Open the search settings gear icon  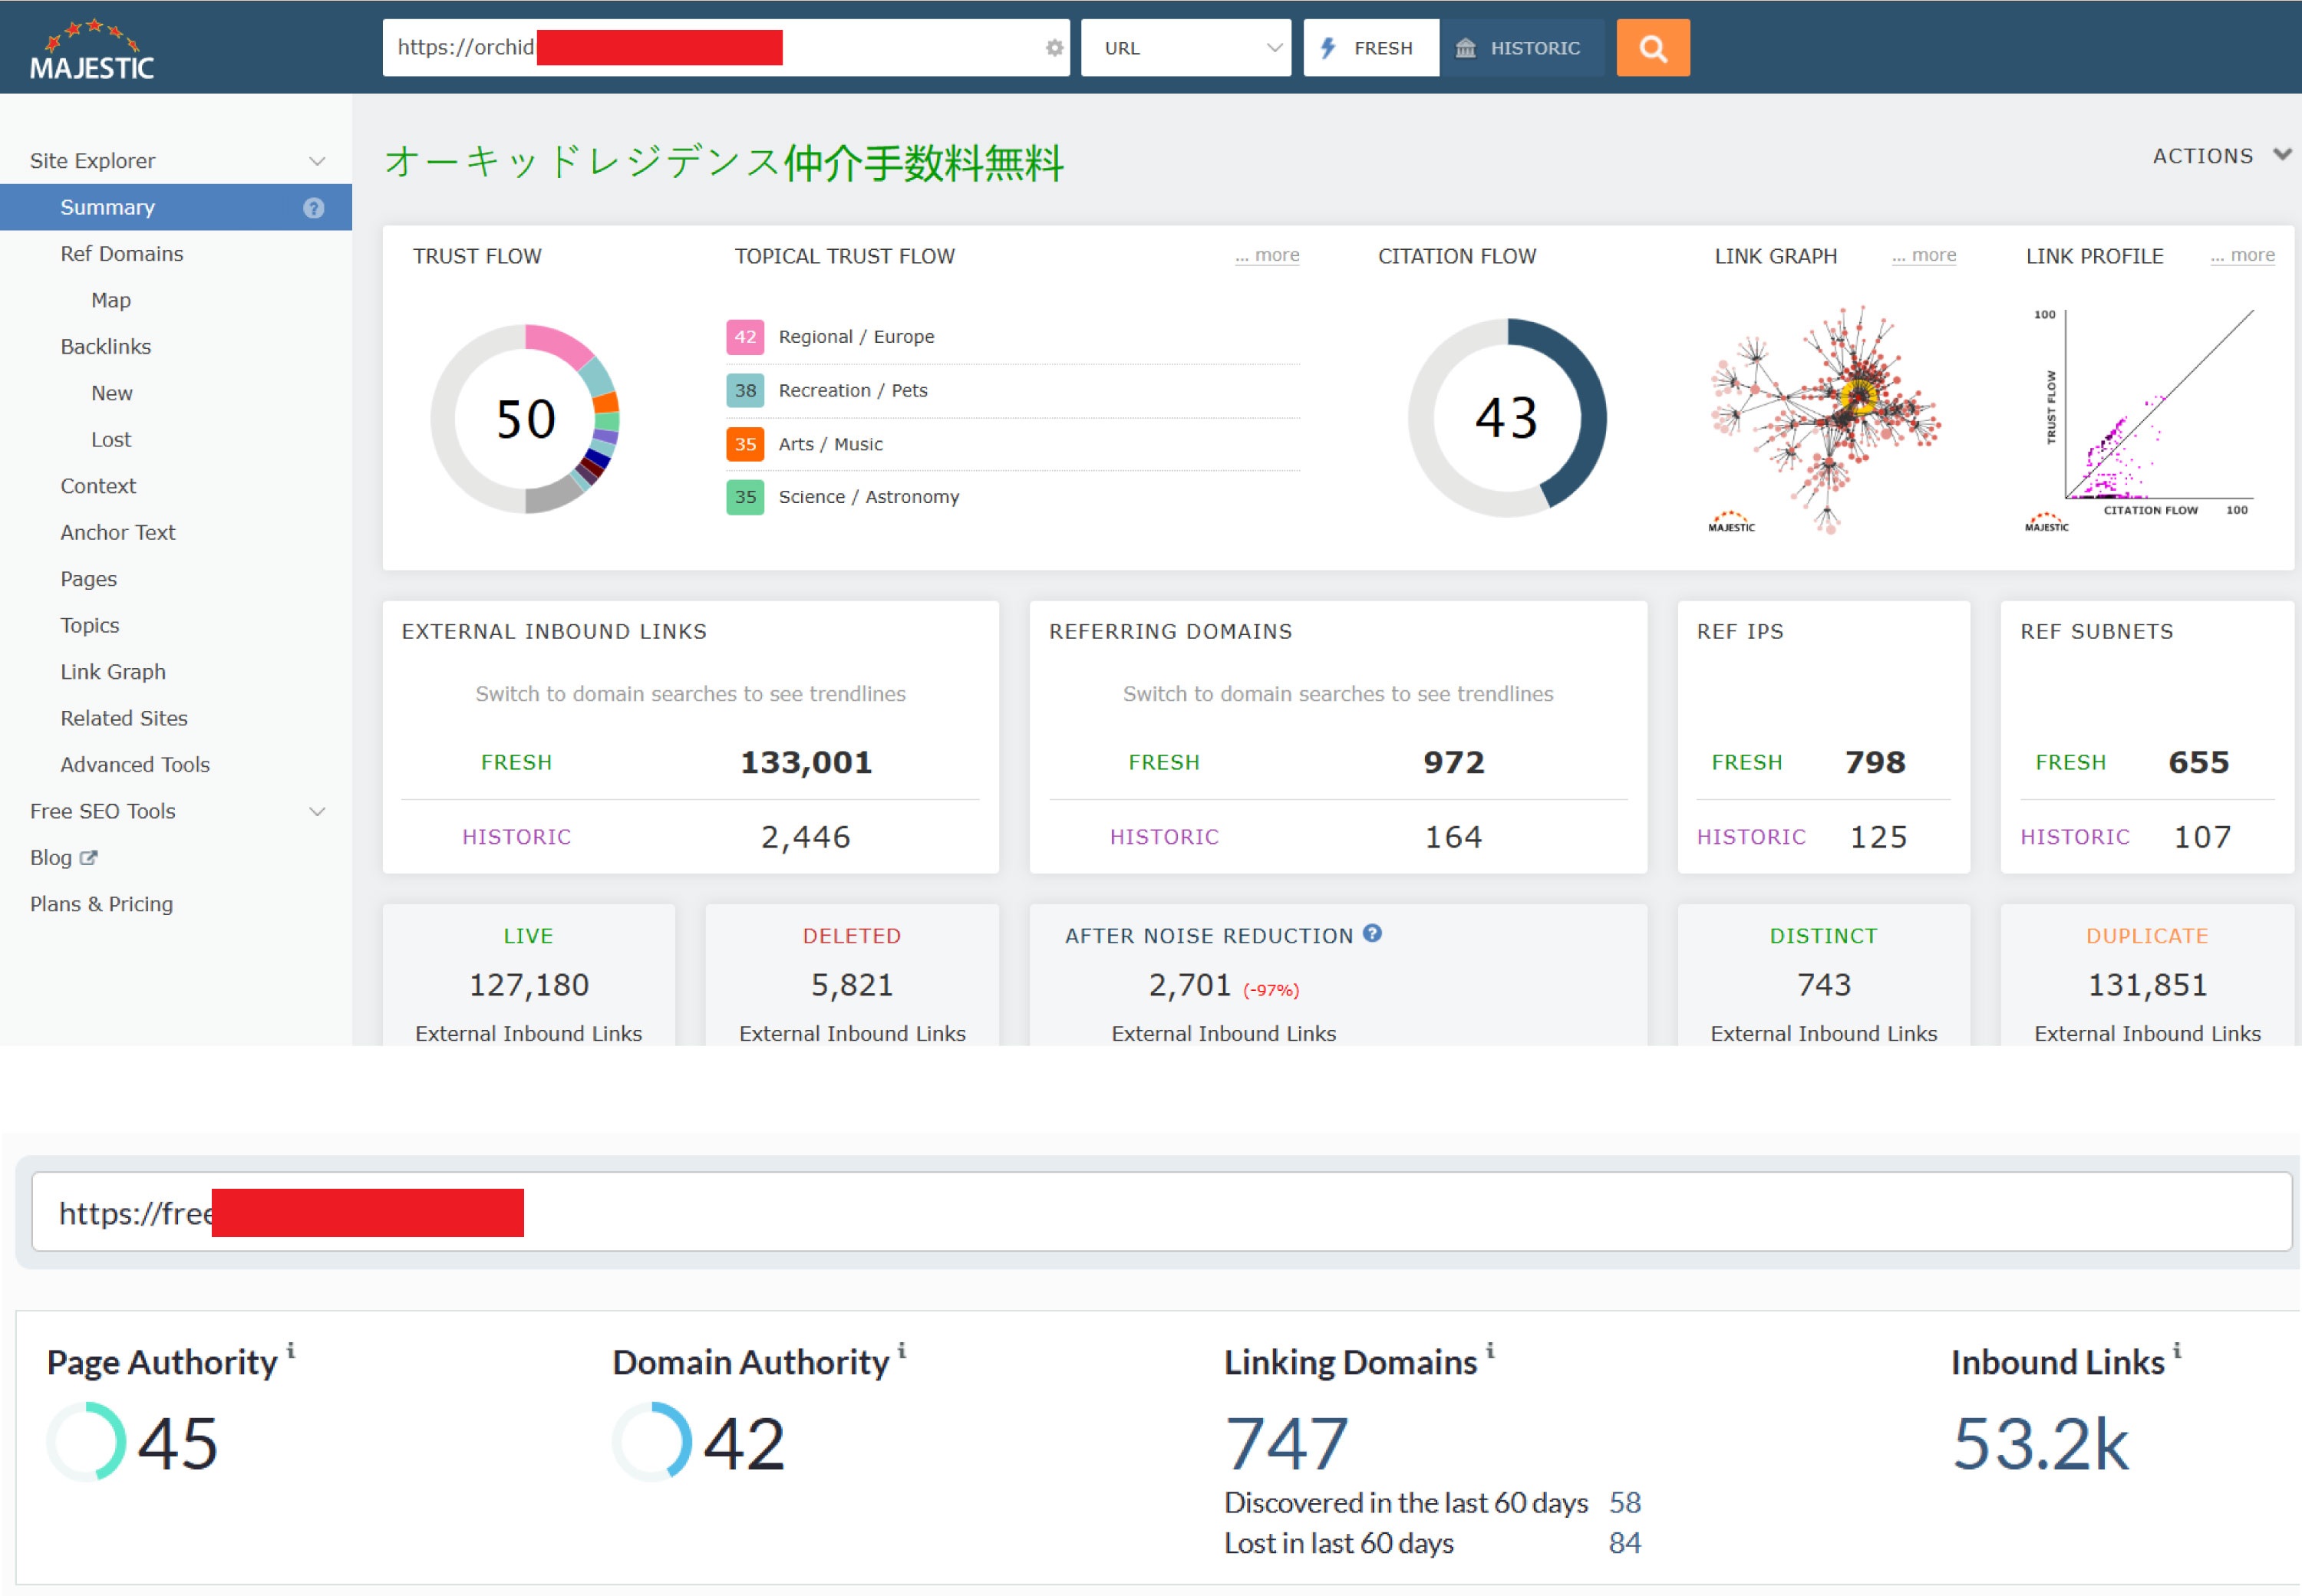point(1054,47)
